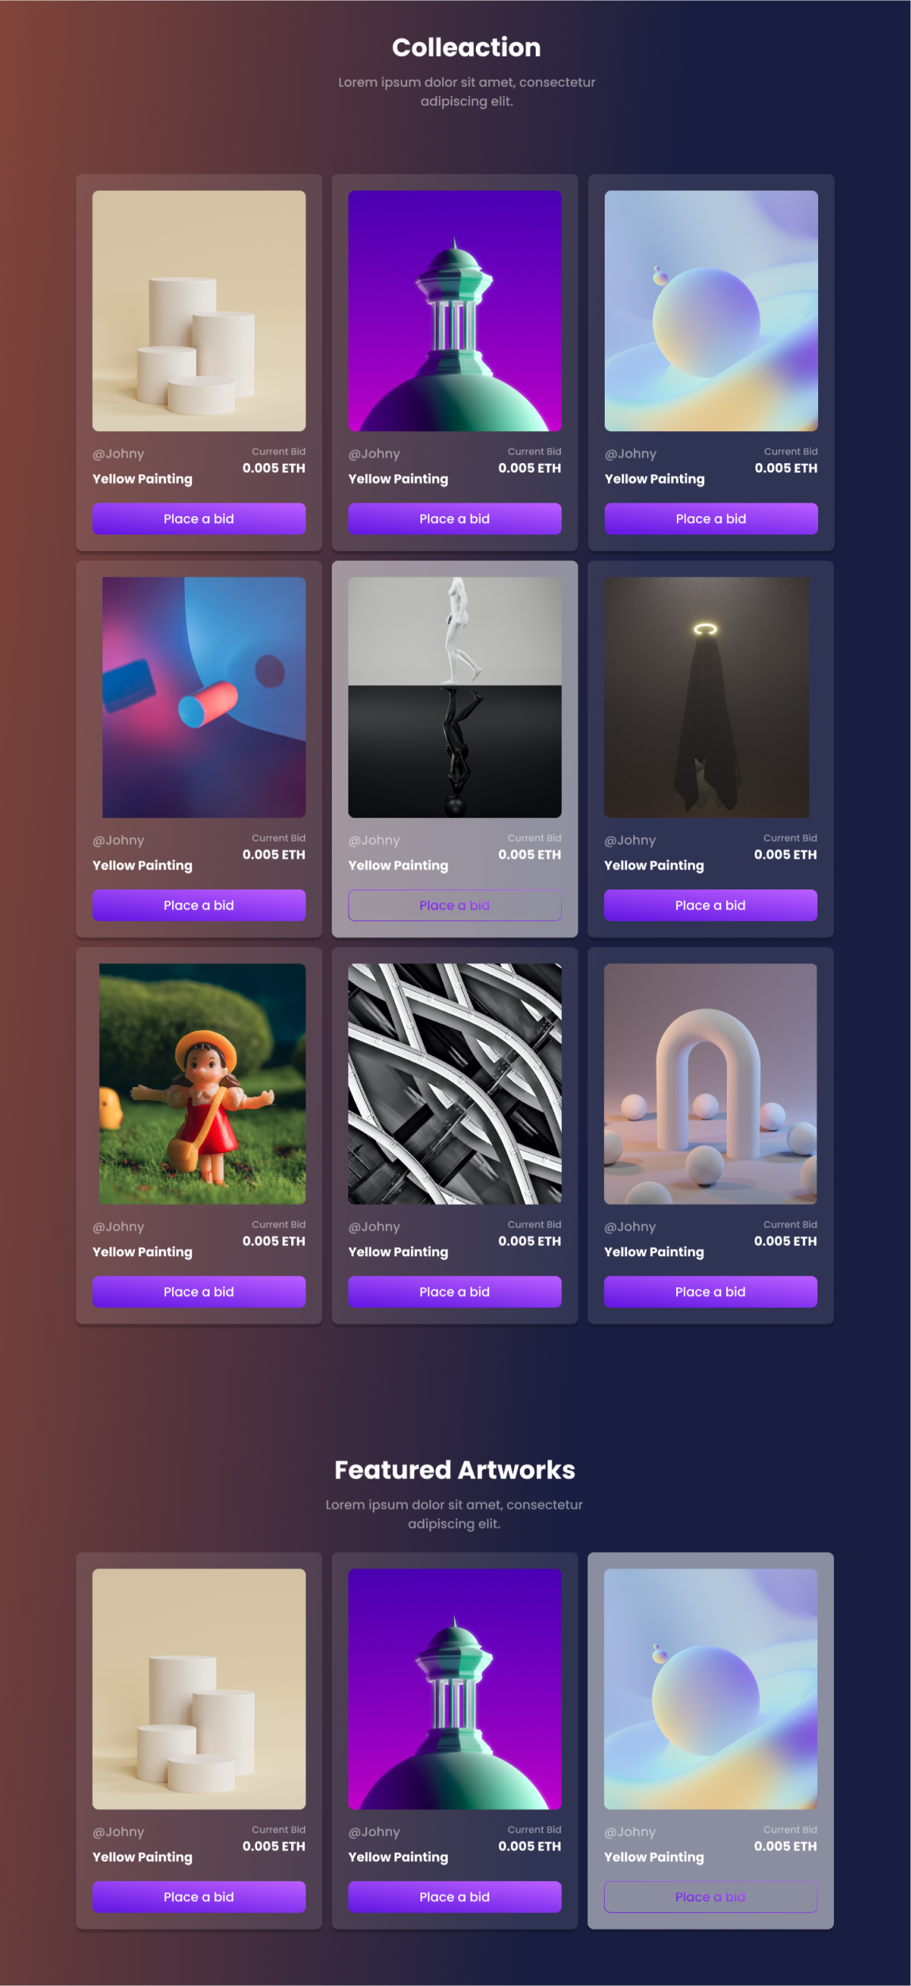Click Place a bid under the white arch artwork

[710, 1292]
